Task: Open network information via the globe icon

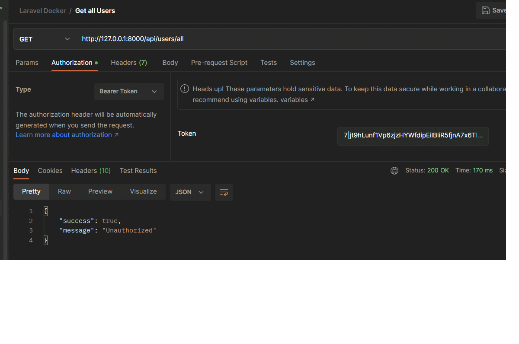Action: pos(394,170)
